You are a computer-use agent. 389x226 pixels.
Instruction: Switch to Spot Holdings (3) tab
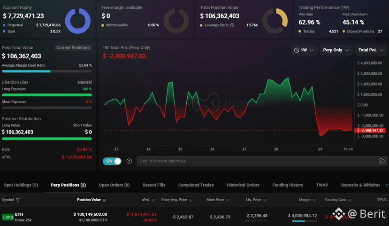(x=21, y=185)
